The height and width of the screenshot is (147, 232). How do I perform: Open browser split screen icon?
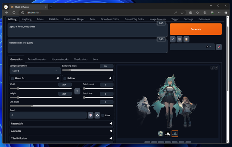[x=191, y=13]
